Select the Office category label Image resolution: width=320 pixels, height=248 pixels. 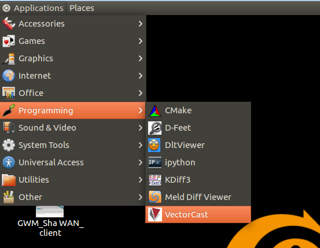[31, 93]
